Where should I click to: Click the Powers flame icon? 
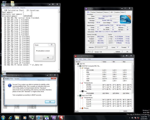pos(82,108)
